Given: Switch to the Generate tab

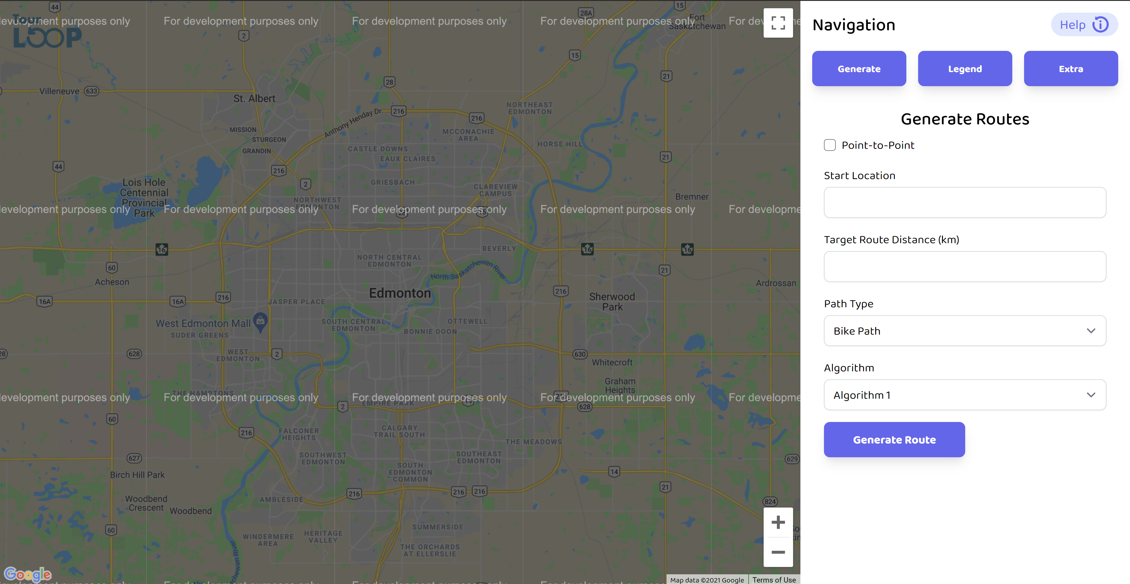Looking at the screenshot, I should (858, 69).
